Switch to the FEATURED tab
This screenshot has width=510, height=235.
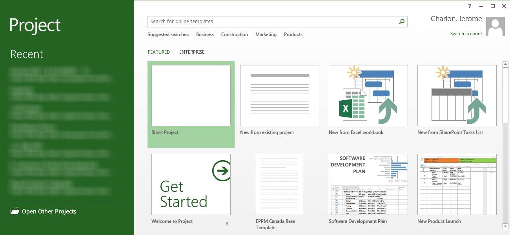coord(159,52)
